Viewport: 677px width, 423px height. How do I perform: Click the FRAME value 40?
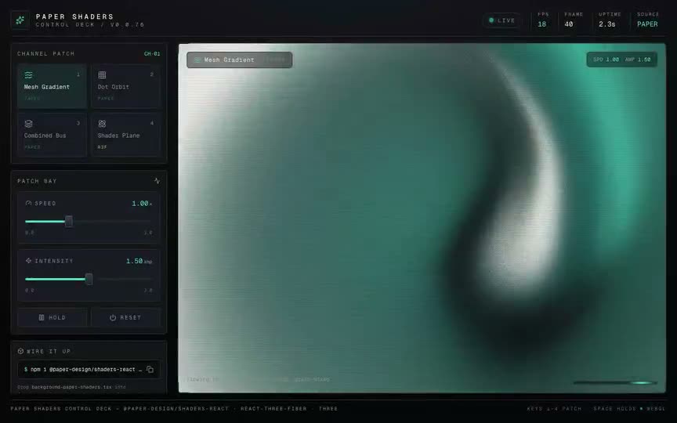(569, 24)
